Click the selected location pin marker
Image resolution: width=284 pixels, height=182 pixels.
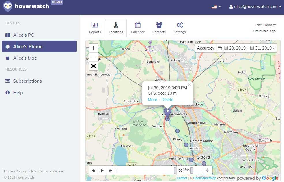tap(167, 113)
